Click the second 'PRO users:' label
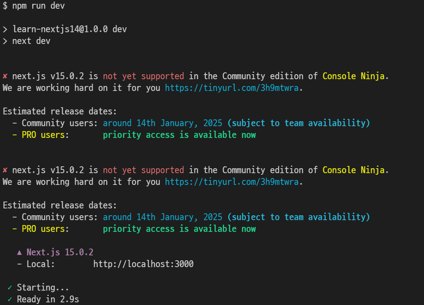Image resolution: width=424 pixels, height=305 pixels. 45,229
